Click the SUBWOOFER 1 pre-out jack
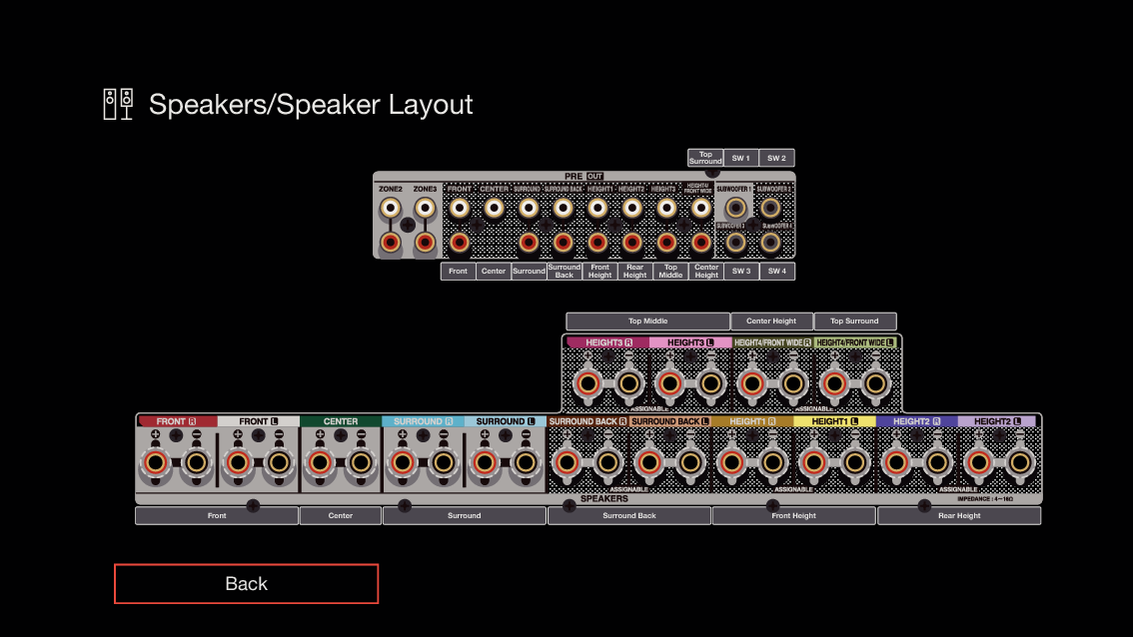1133x637 pixels. coord(737,208)
